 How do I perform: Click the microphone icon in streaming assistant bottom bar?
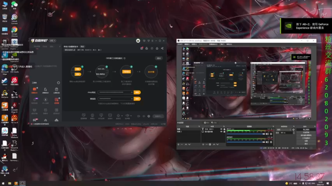point(118,116)
